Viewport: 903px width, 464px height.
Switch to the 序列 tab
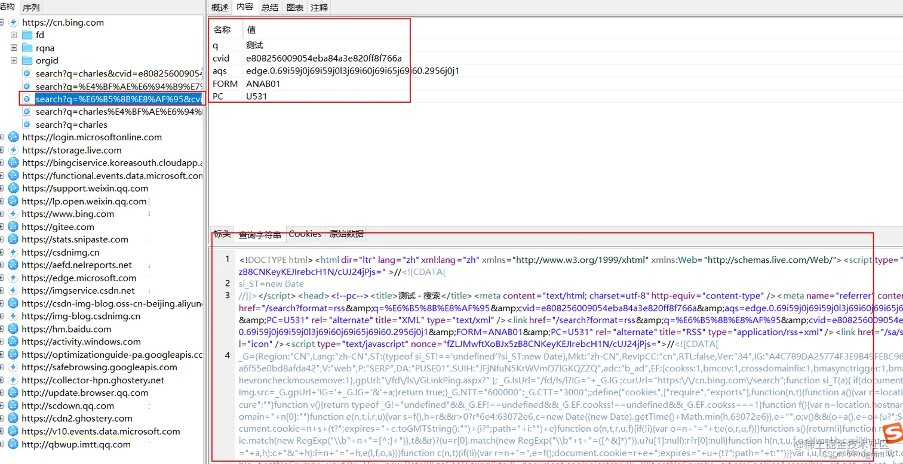coord(31,8)
